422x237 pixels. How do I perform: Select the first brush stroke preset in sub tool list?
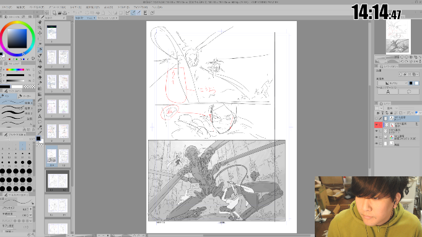(16, 102)
